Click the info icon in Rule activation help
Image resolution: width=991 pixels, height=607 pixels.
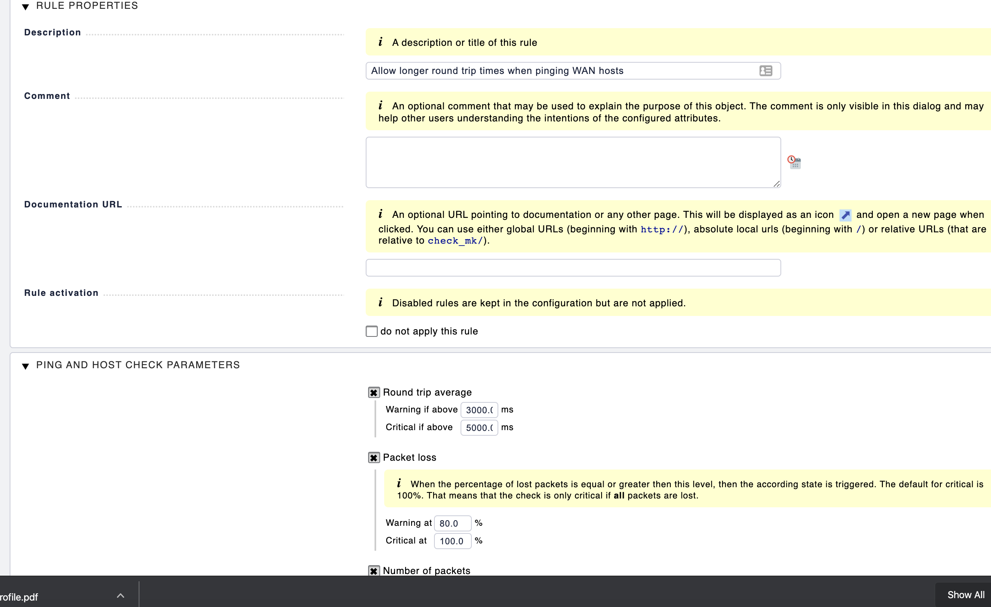point(381,302)
